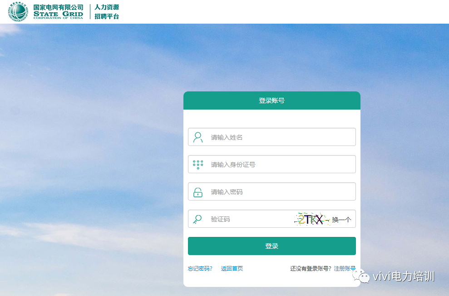
Task: Go back via 返回首页 link
Action: pyautogui.click(x=232, y=269)
